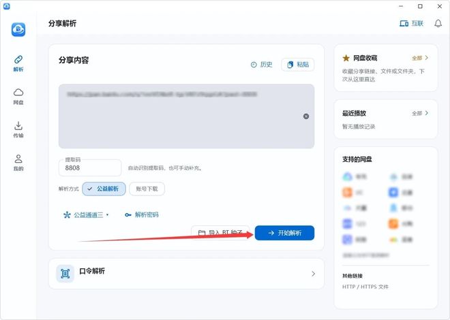This screenshot has height=320, width=450.
Task: Expand the 公益通道三 channel dropdown
Action: click(86, 215)
